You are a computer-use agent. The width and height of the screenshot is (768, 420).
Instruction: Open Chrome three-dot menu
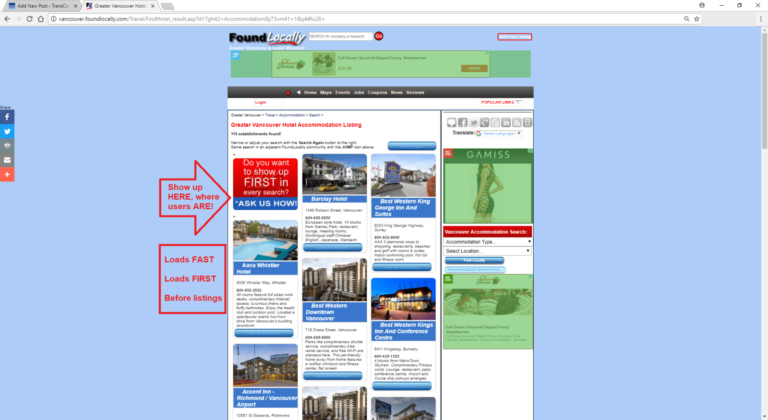pos(761,19)
